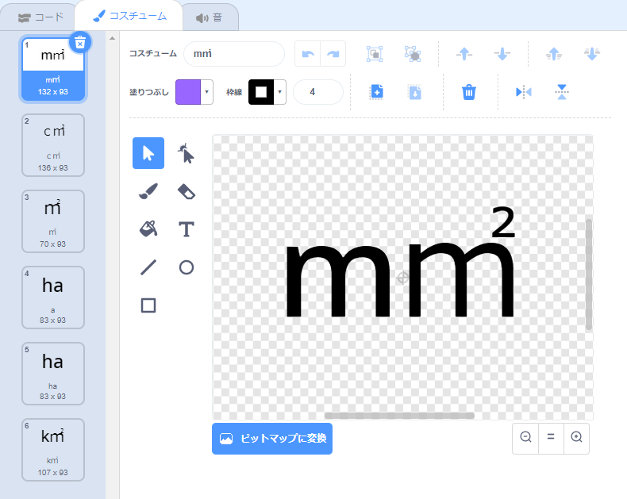Select the Brush tool

tap(148, 191)
